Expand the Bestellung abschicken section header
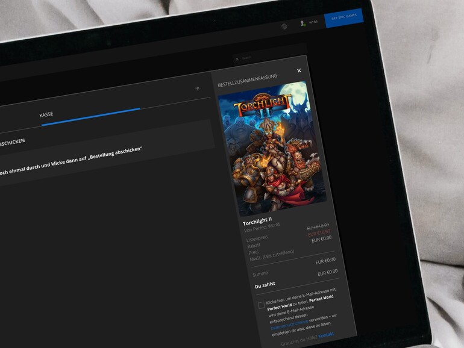The height and width of the screenshot is (348, 464). [x=12, y=143]
